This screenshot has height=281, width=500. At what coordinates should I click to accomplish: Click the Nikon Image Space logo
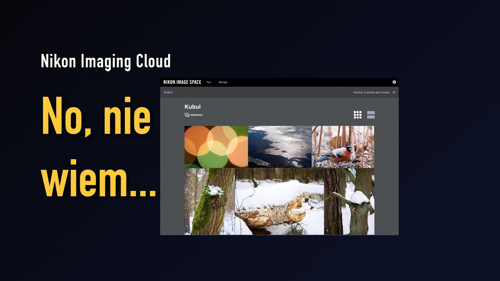182,82
